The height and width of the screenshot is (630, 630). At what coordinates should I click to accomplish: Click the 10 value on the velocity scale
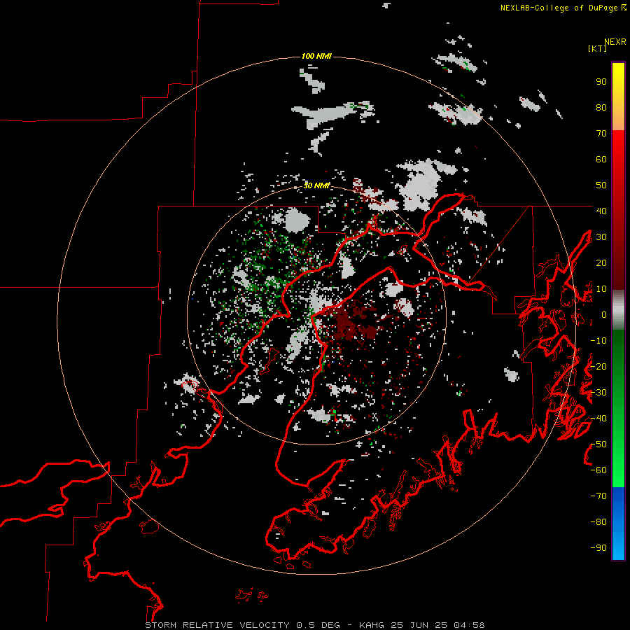click(x=601, y=289)
